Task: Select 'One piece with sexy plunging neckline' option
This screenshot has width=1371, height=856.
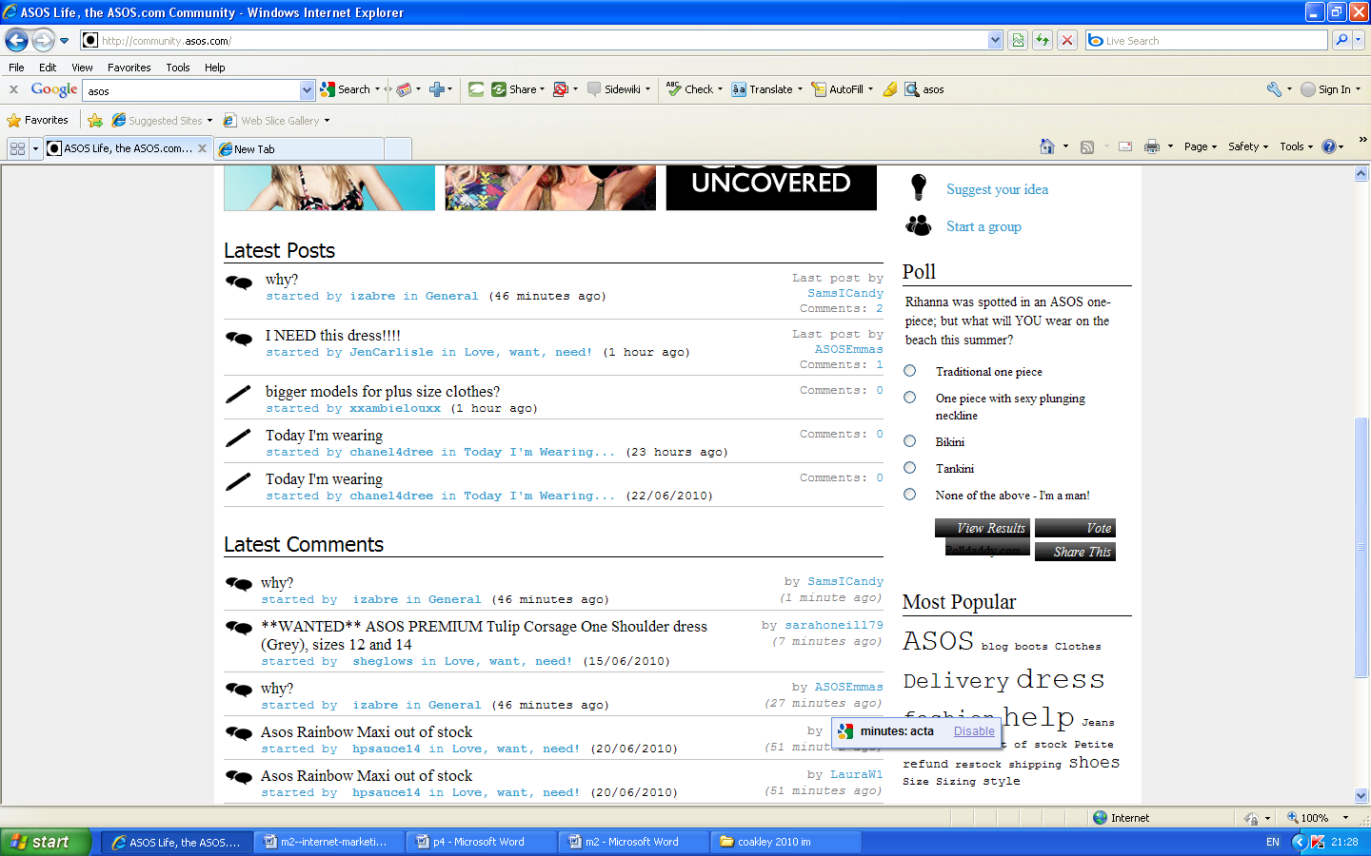Action: [910, 398]
